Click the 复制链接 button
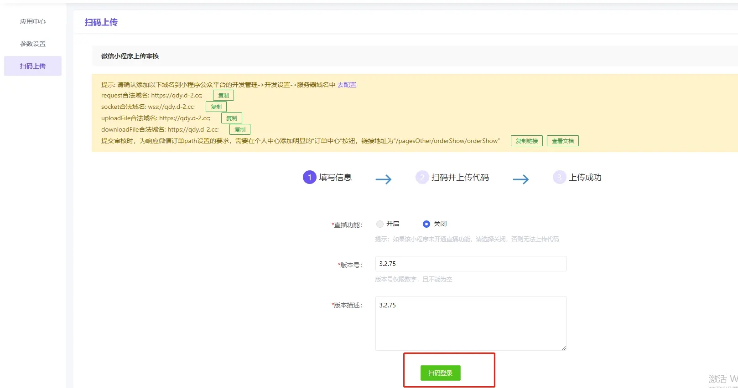This screenshot has width=738, height=388. coord(526,141)
